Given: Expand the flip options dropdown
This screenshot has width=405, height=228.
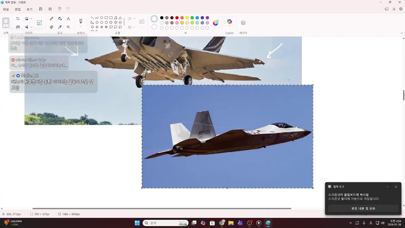Looking at the screenshot, I should click(x=31, y=27).
